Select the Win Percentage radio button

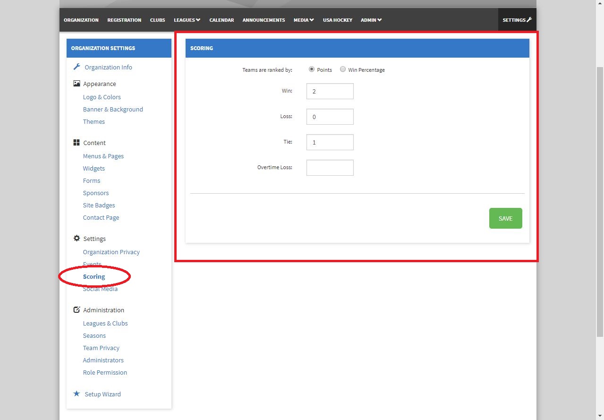click(343, 69)
